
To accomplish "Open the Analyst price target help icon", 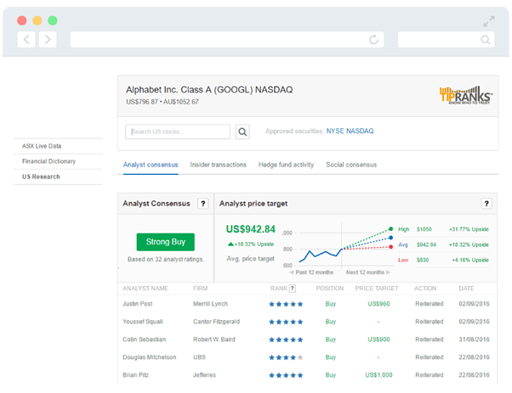I will 486,204.
